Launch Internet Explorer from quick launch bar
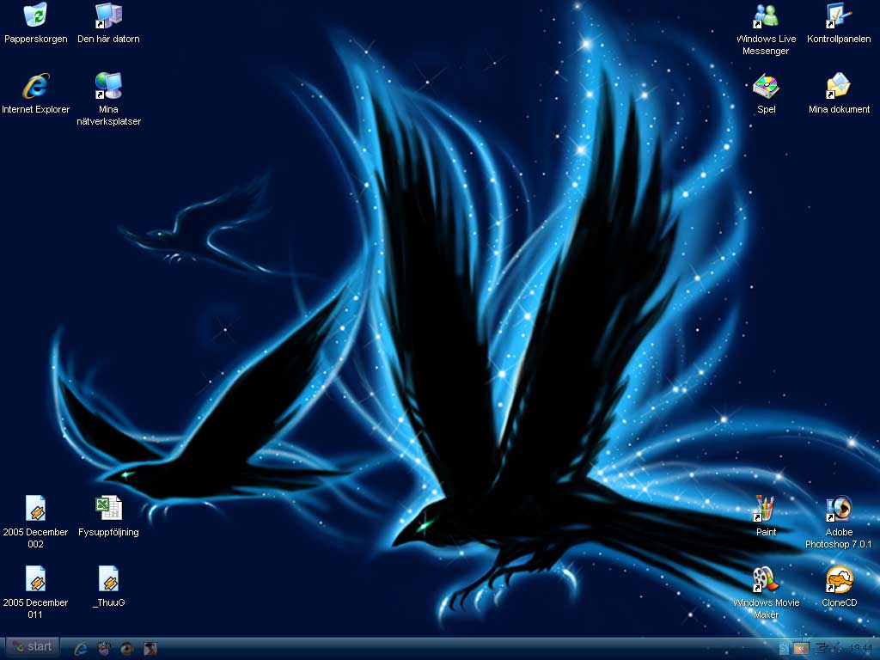Viewport: 880px width, 660px height. click(x=81, y=648)
